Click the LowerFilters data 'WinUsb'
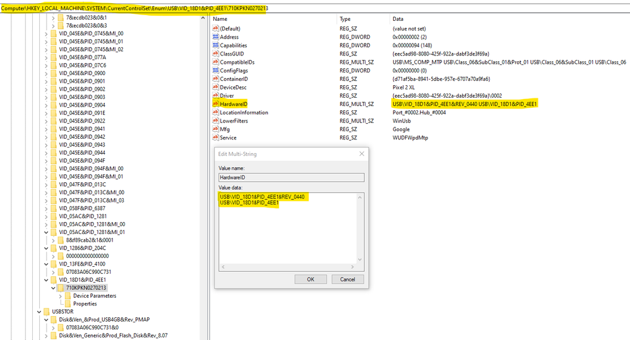The width and height of the screenshot is (630, 340). point(401,121)
